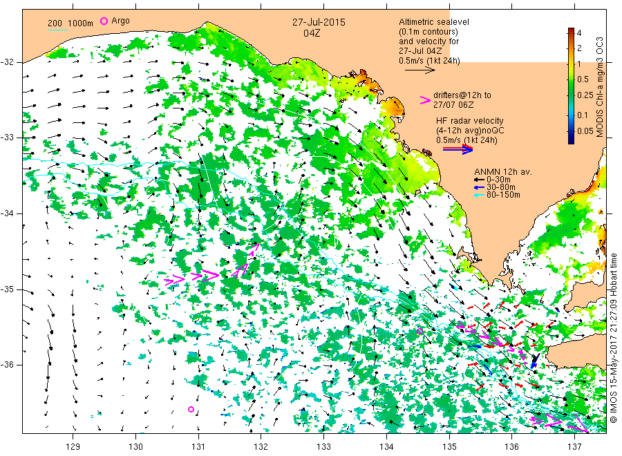
Task: Click the '27/07 06Z' drifter time text
Action: [453, 105]
